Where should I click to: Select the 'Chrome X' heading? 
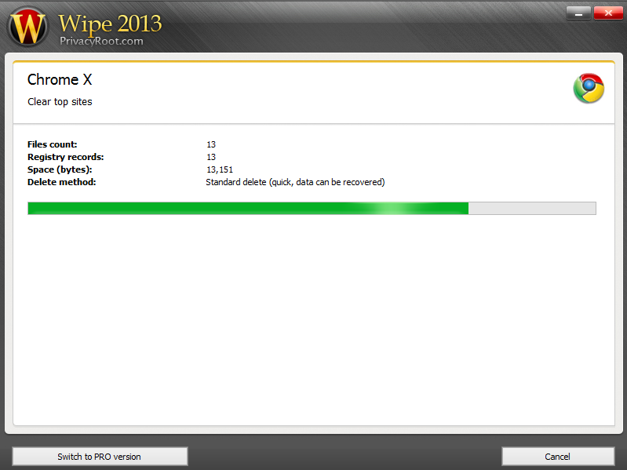[x=60, y=79]
